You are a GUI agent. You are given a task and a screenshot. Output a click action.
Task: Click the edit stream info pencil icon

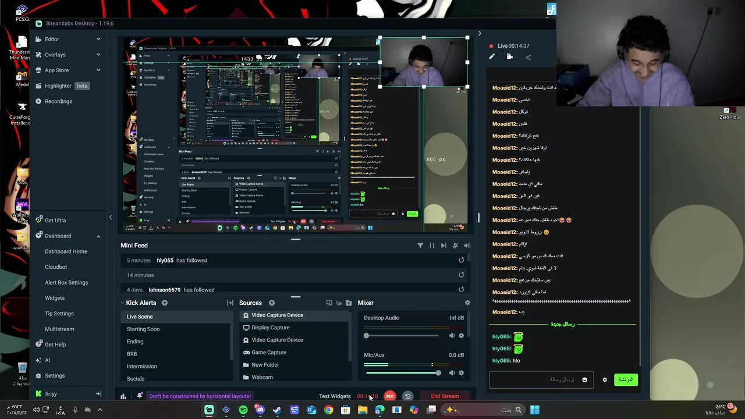492,57
